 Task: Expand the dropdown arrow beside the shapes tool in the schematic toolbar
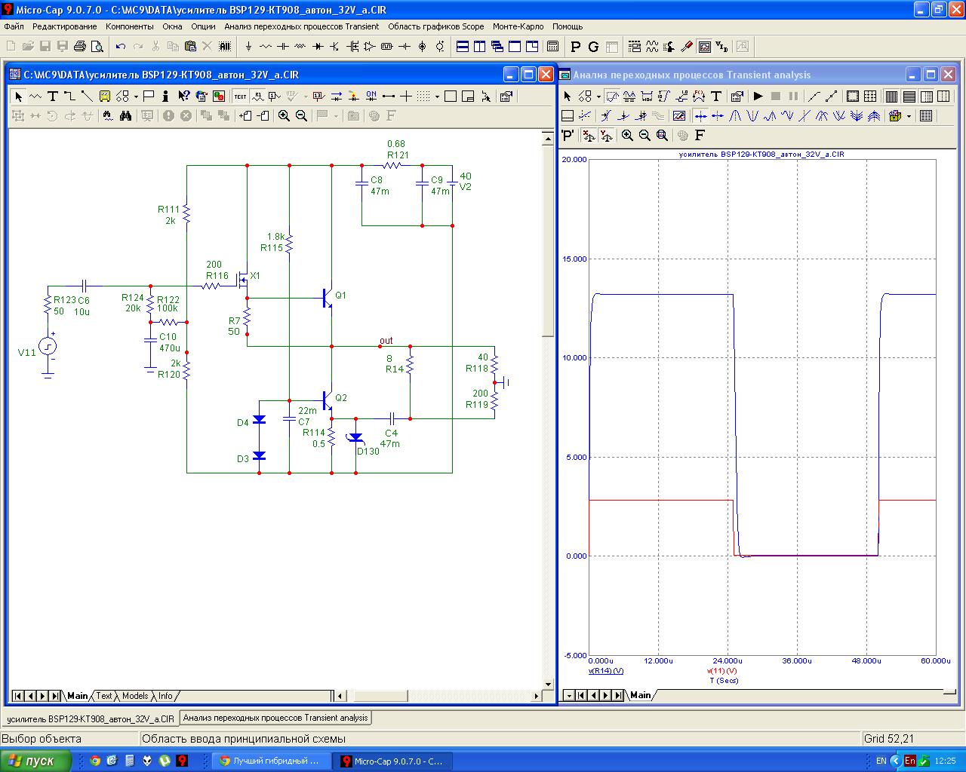point(136,96)
